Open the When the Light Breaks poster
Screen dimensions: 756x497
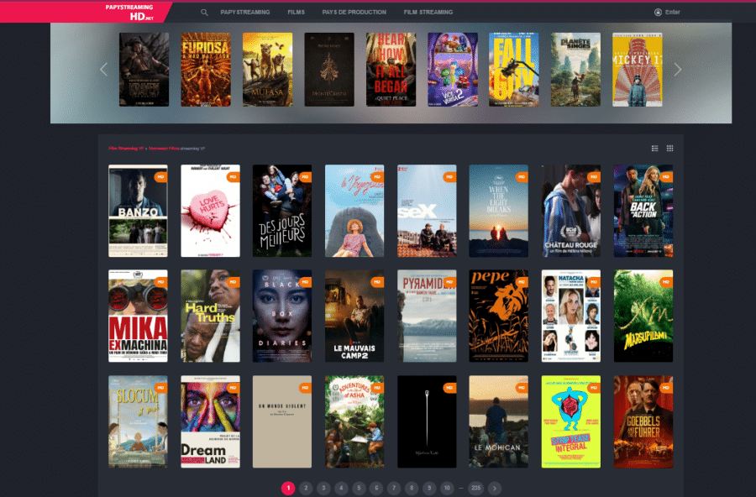point(498,211)
